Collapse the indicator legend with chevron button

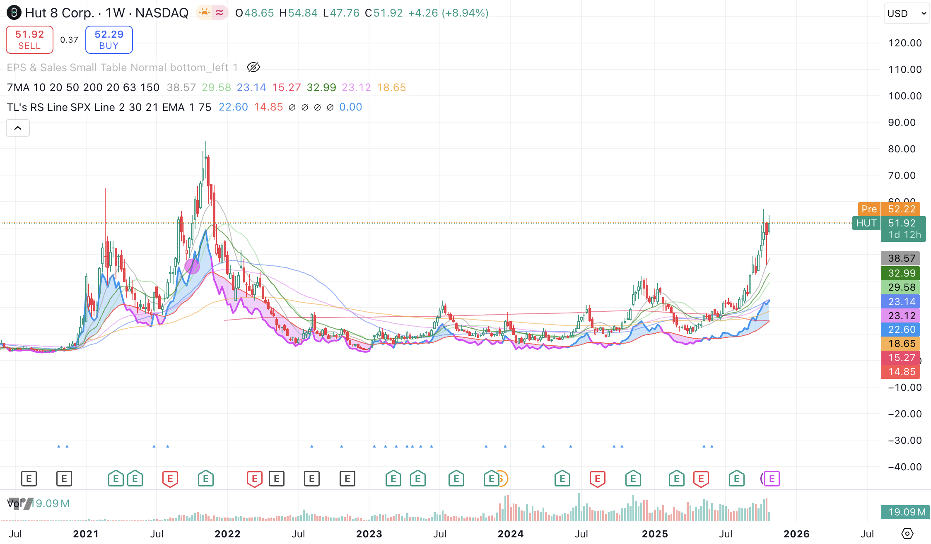(x=18, y=128)
